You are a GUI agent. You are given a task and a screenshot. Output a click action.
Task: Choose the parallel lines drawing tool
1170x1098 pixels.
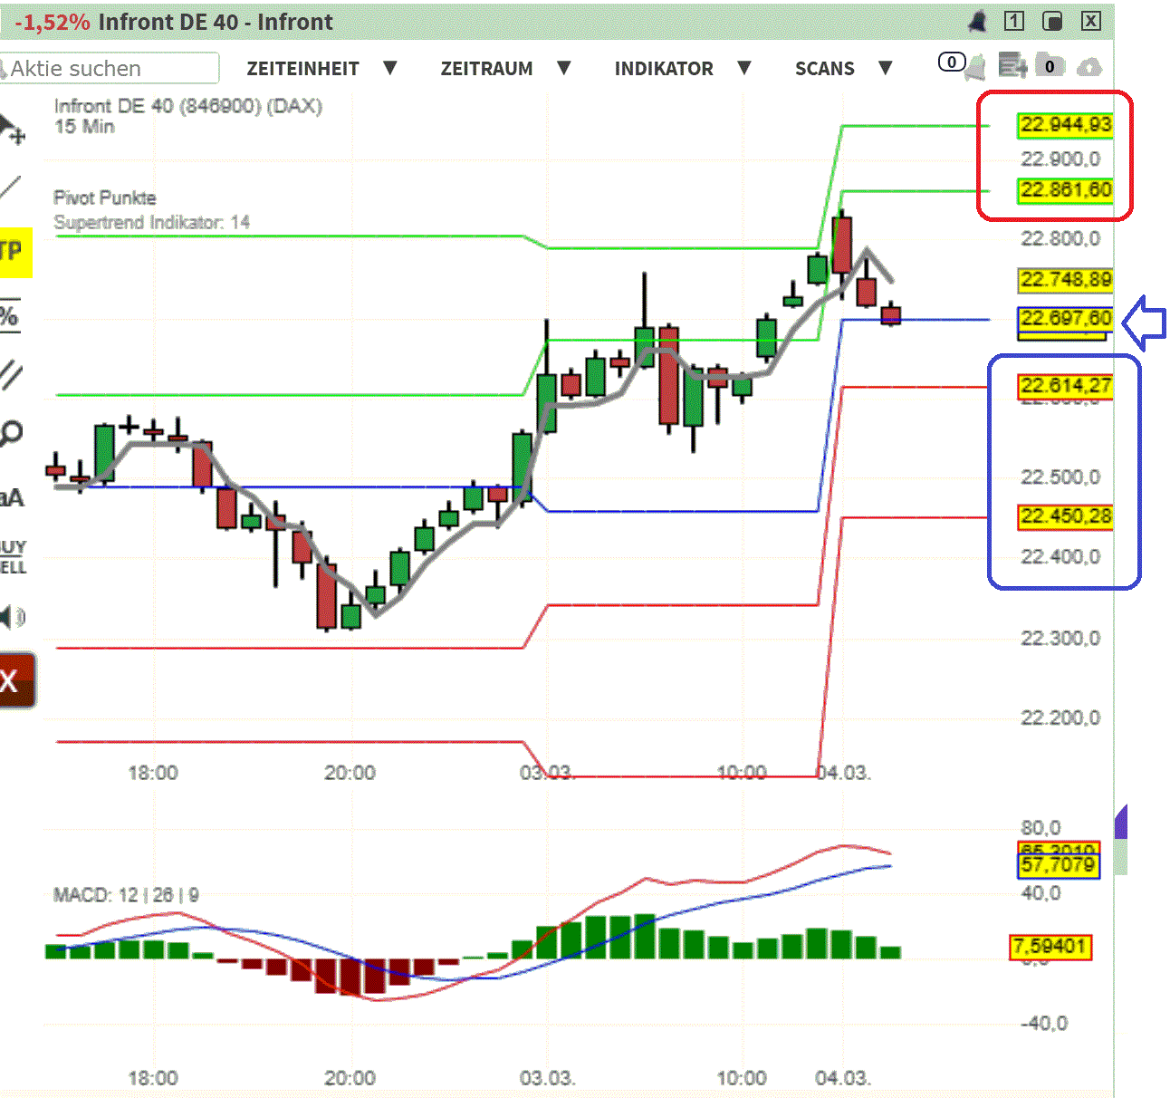[x=11, y=373]
